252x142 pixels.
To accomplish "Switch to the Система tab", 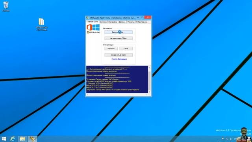I will pyautogui.click(x=103, y=22).
